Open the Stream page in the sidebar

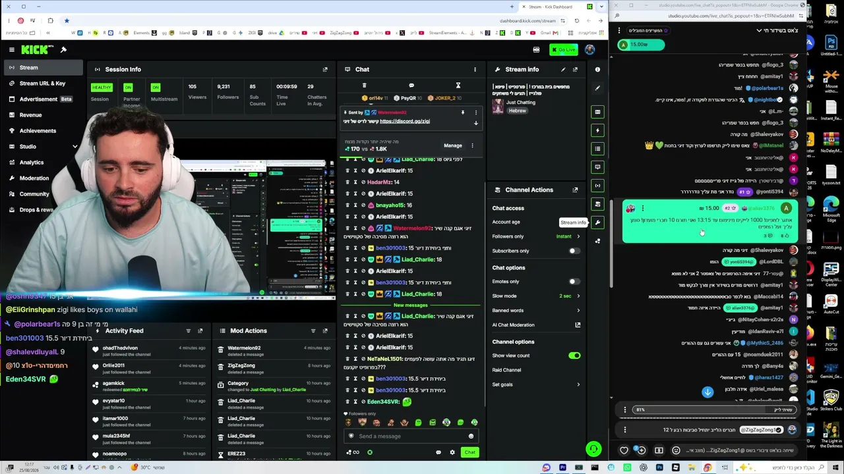point(44,67)
